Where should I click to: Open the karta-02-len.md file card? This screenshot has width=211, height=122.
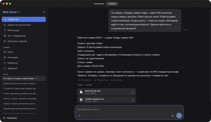107,92
